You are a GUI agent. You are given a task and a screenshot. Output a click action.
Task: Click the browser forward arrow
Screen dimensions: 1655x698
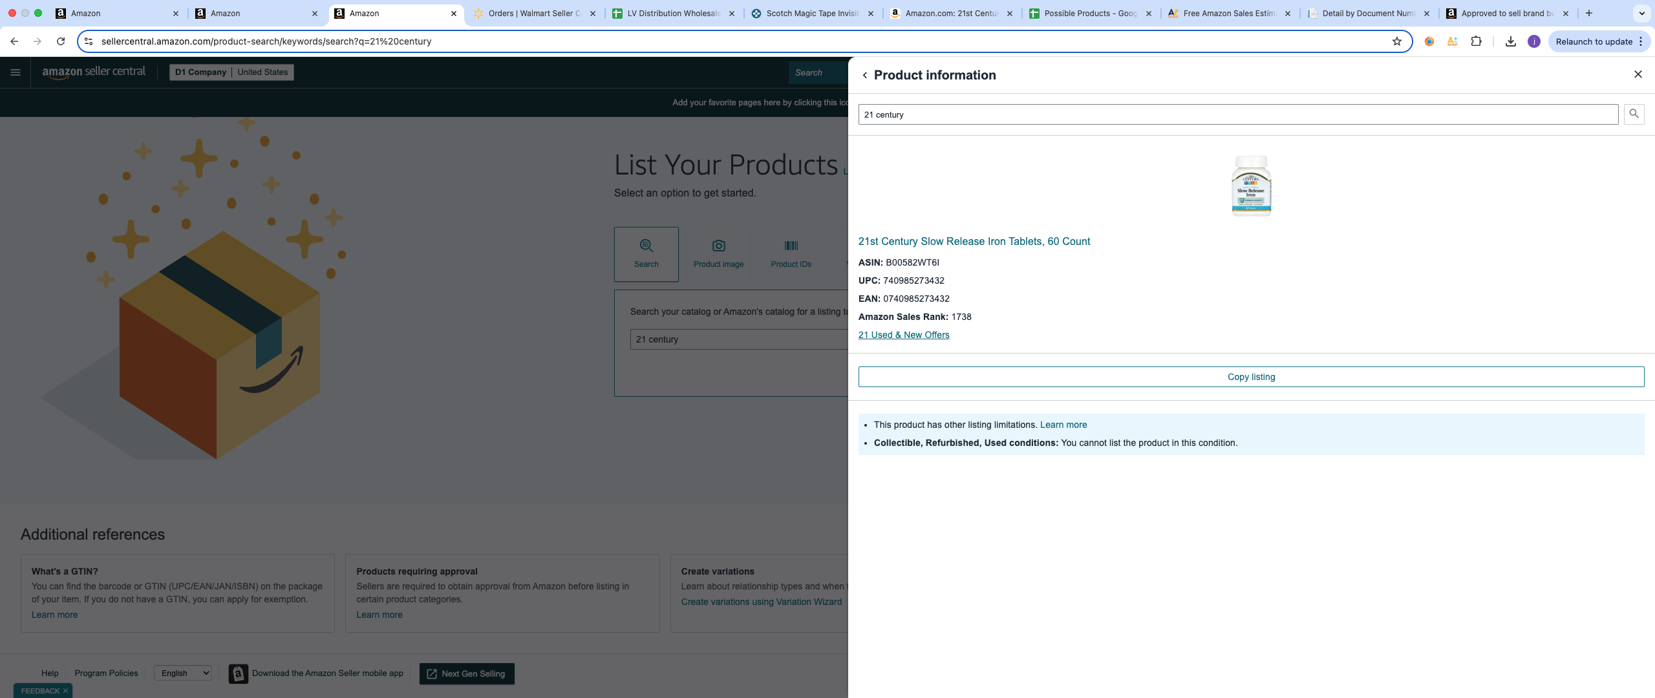point(37,41)
